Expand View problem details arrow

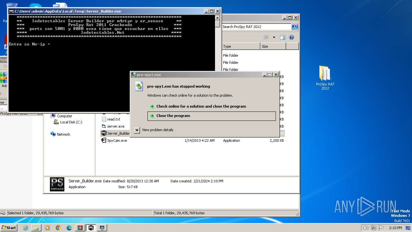137,130
